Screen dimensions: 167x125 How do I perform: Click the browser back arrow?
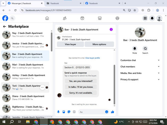[4, 10]
